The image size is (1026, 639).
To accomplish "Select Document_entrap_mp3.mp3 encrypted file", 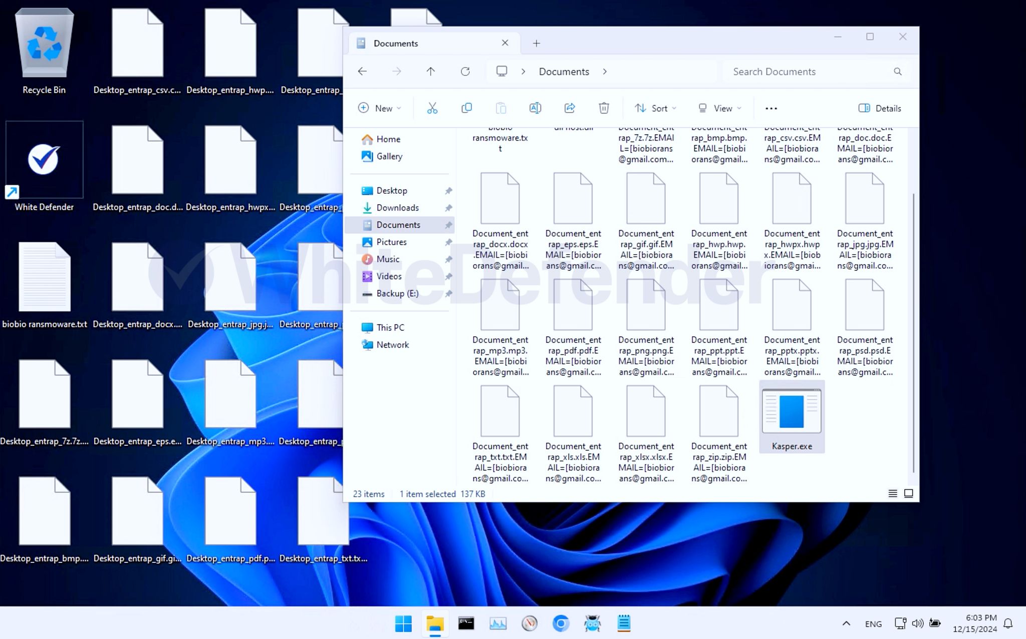I will (500, 328).
